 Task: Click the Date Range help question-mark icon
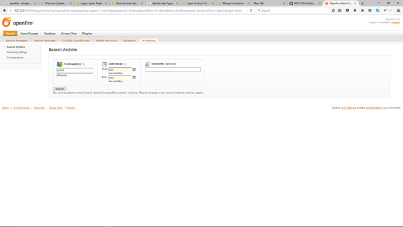click(x=125, y=64)
